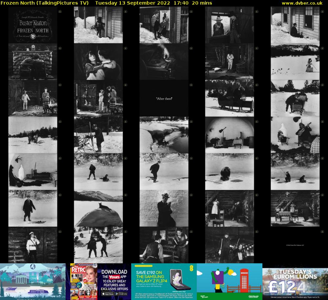This screenshot has width=328, height=300.
Task: Click the icon beside the copyright credit frame
Action: [x=322, y=232]
